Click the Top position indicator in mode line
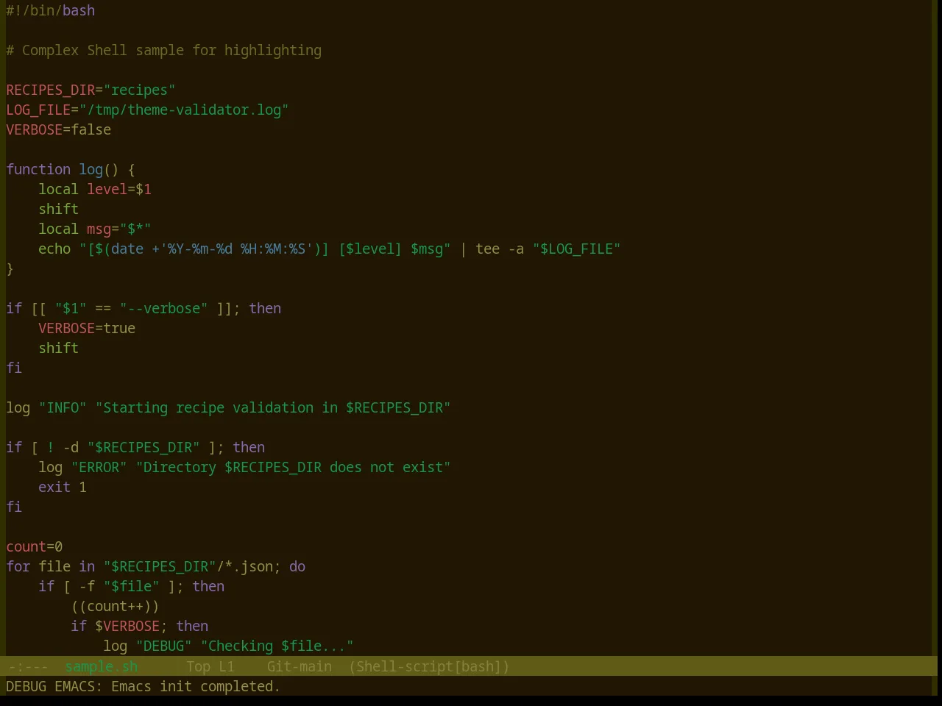The width and height of the screenshot is (942, 706). (x=198, y=666)
